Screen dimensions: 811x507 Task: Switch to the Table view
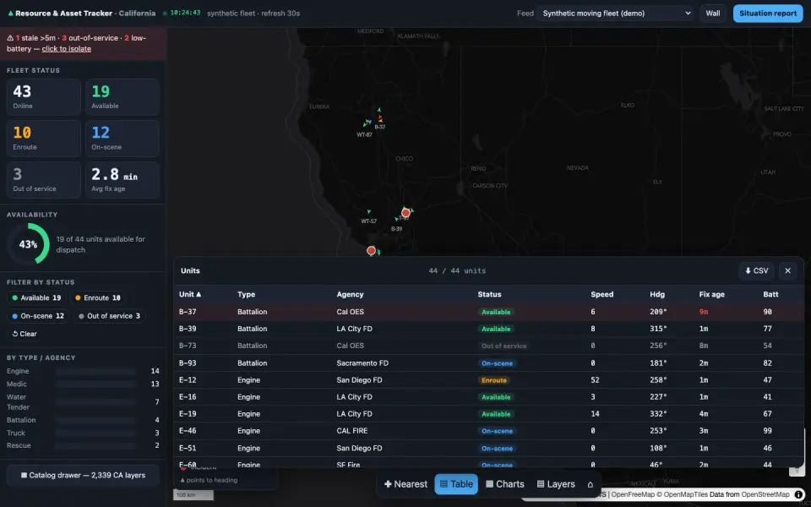click(x=456, y=484)
